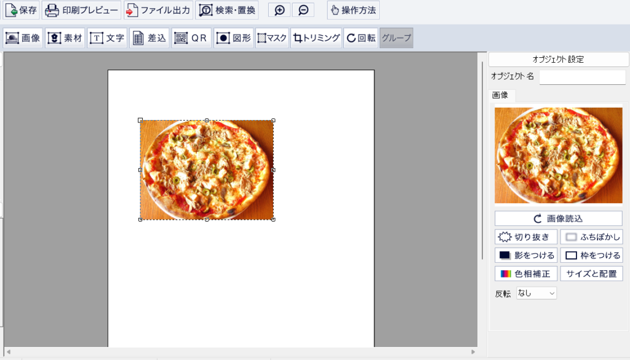Click the disabled グループ group button

[397, 38]
